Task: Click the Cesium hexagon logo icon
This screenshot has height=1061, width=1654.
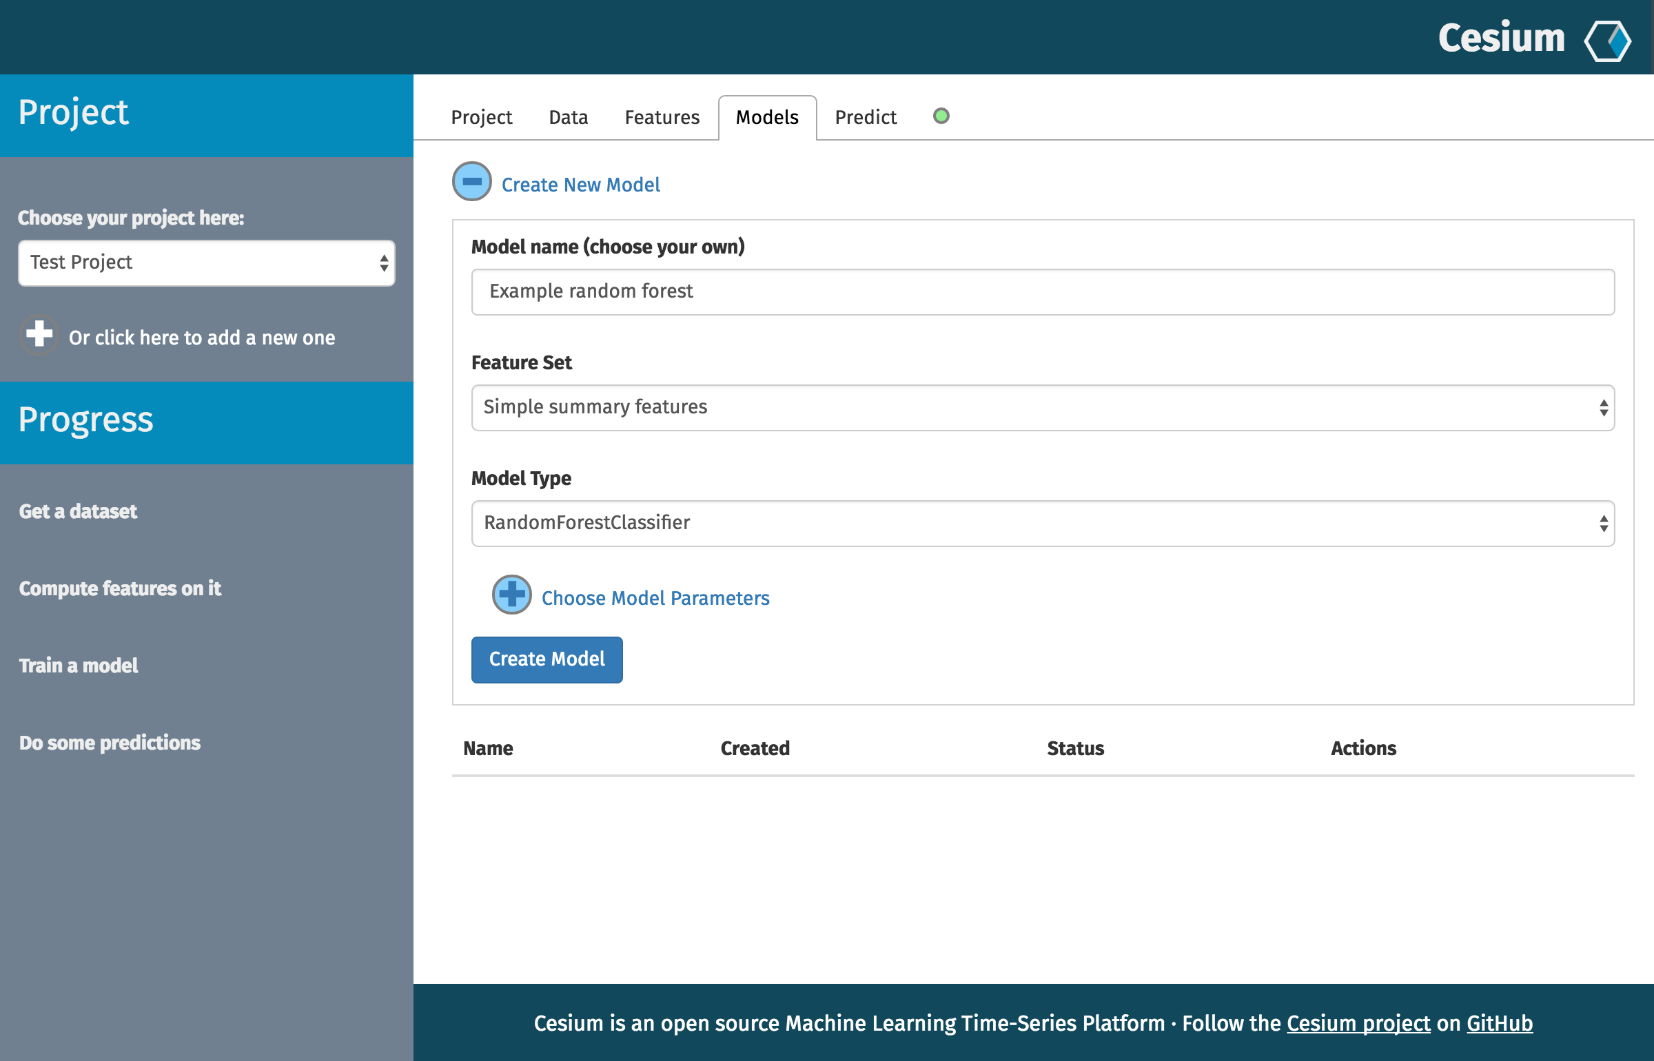Action: pos(1607,40)
